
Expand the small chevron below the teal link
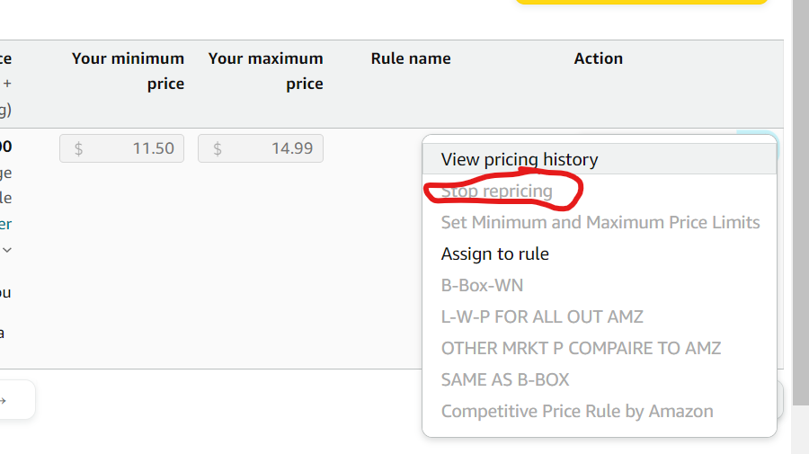pos(7,250)
